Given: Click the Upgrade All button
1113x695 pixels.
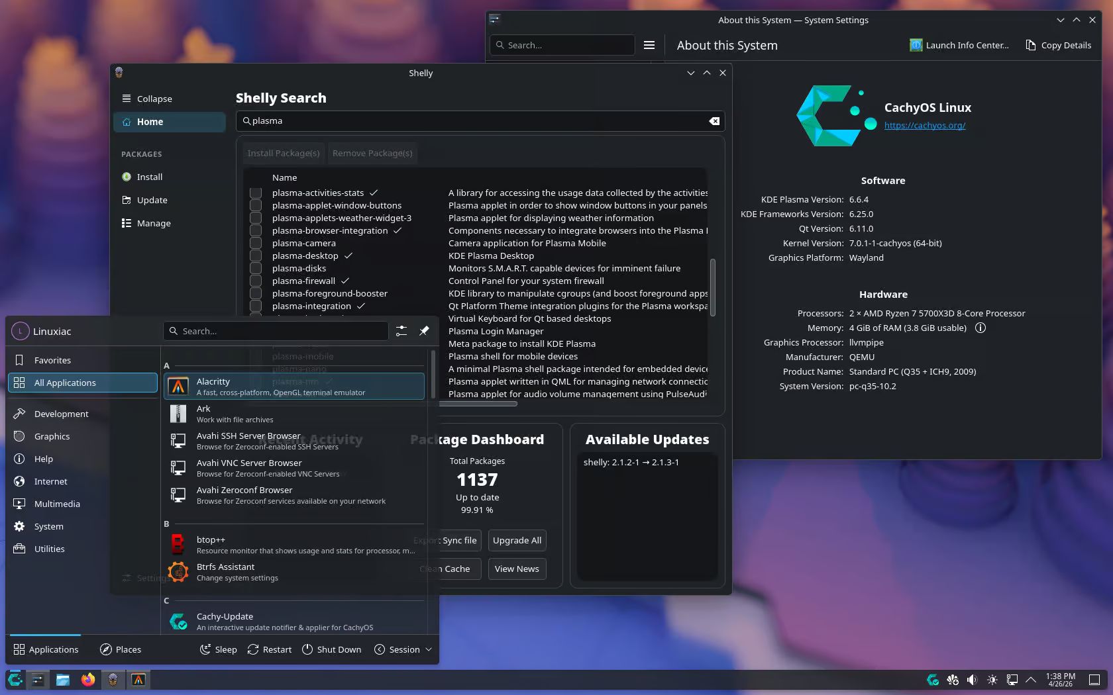Looking at the screenshot, I should [x=517, y=541].
